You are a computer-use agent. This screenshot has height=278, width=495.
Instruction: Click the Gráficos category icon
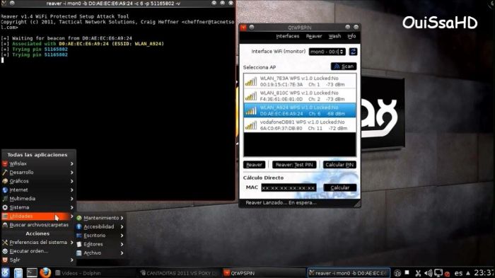point(5,181)
